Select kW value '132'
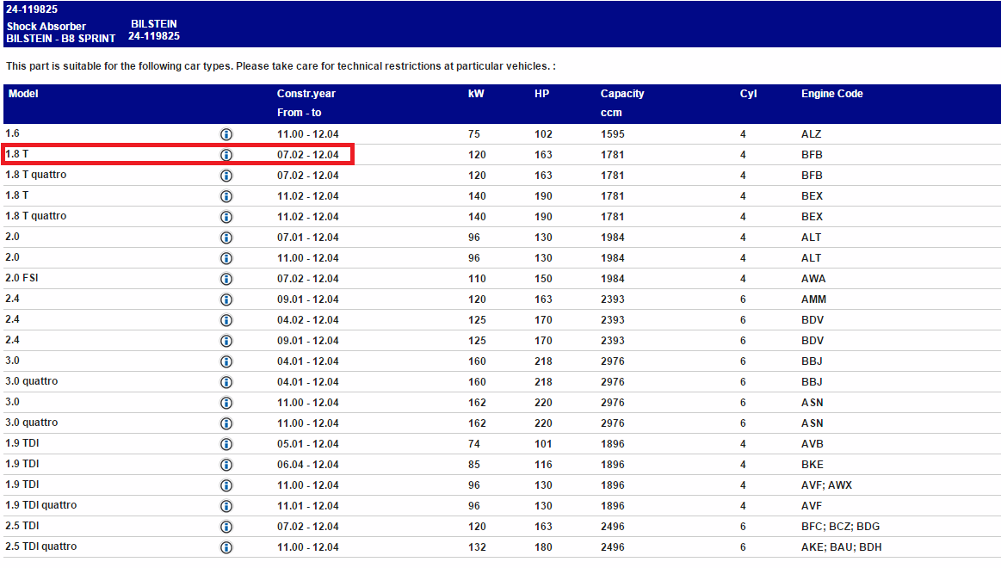 coord(477,547)
